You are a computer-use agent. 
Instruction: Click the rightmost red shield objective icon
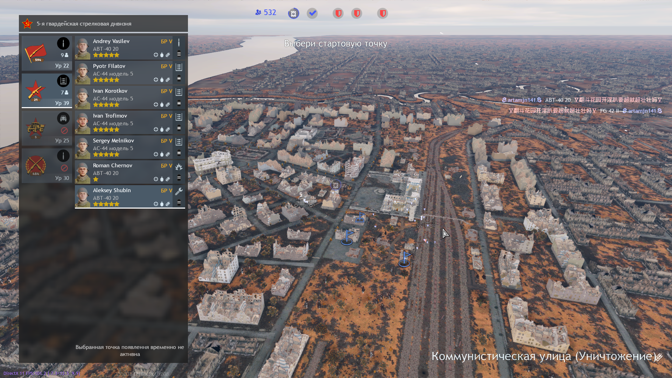[383, 14]
